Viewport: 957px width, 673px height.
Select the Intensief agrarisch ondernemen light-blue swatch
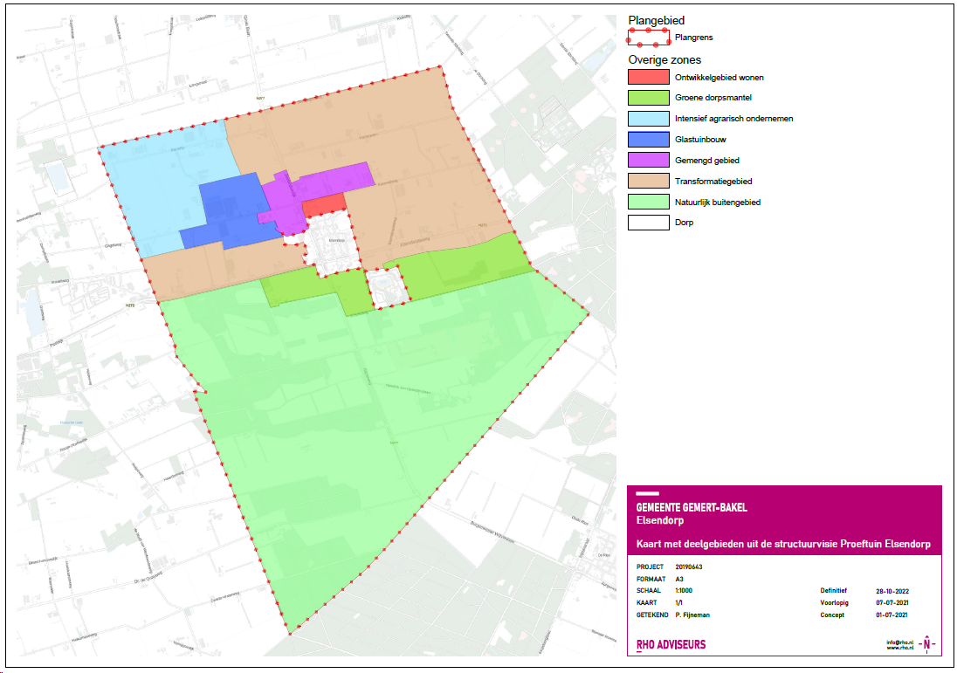[649, 119]
